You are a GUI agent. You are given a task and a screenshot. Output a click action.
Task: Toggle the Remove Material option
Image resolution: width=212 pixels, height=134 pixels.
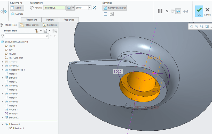click(x=115, y=8)
